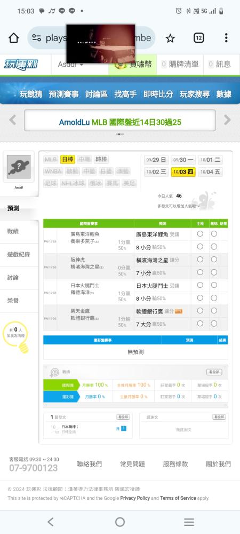The image size is (240, 534).
Task: Tap the Asddf profile avatar image
Action: coord(19,167)
